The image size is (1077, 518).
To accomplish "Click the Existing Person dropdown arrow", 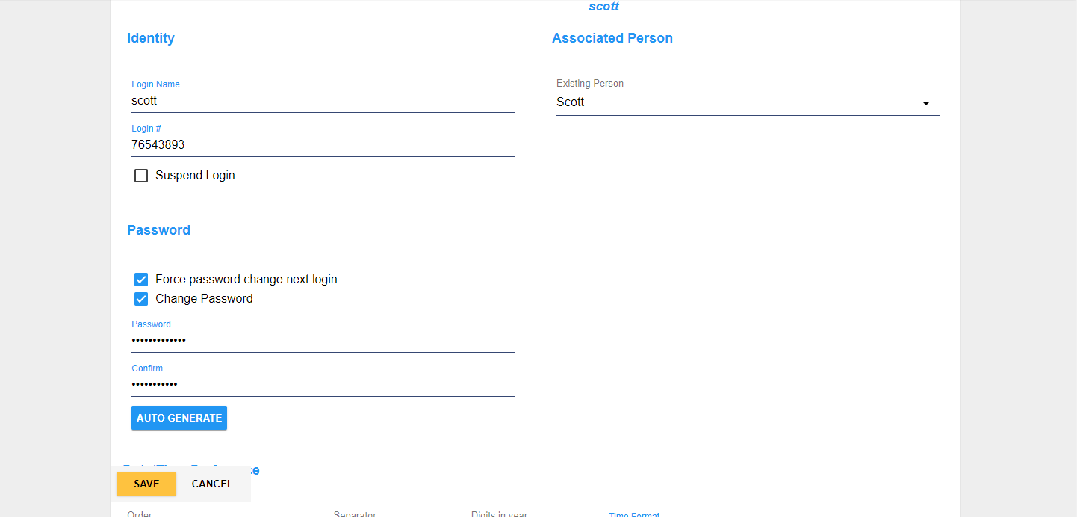I will tap(925, 103).
